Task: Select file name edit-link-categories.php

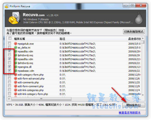Action: point(31,90)
